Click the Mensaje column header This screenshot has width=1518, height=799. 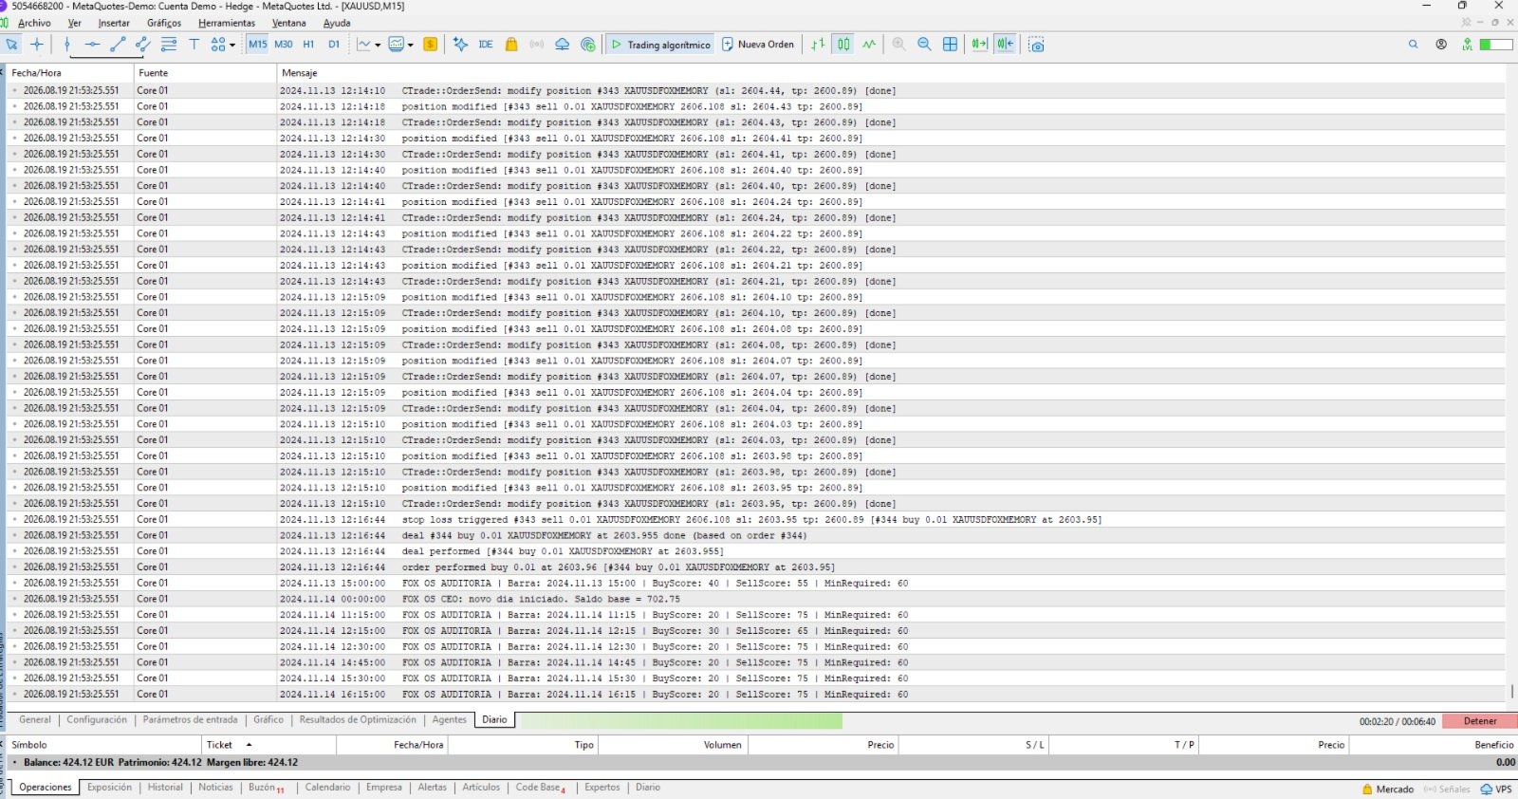[x=892, y=73]
